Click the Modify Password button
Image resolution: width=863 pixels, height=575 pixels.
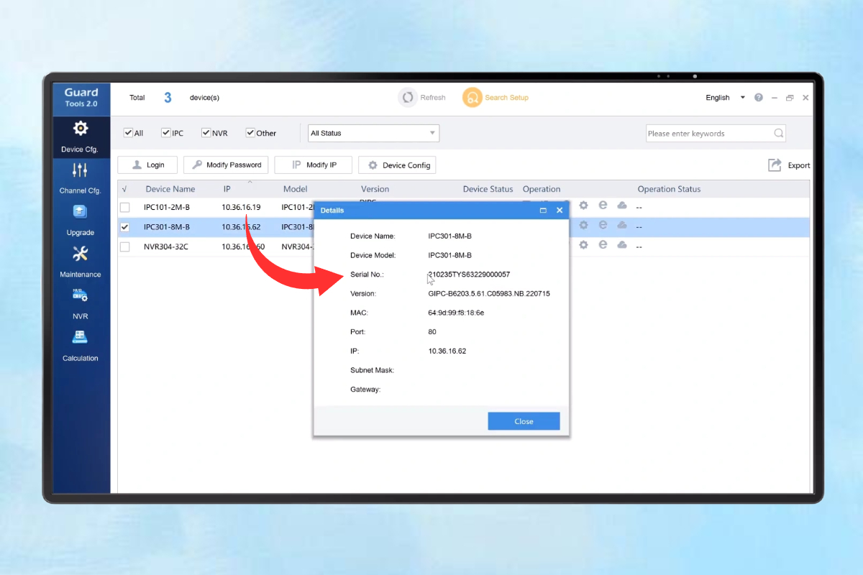(x=226, y=165)
